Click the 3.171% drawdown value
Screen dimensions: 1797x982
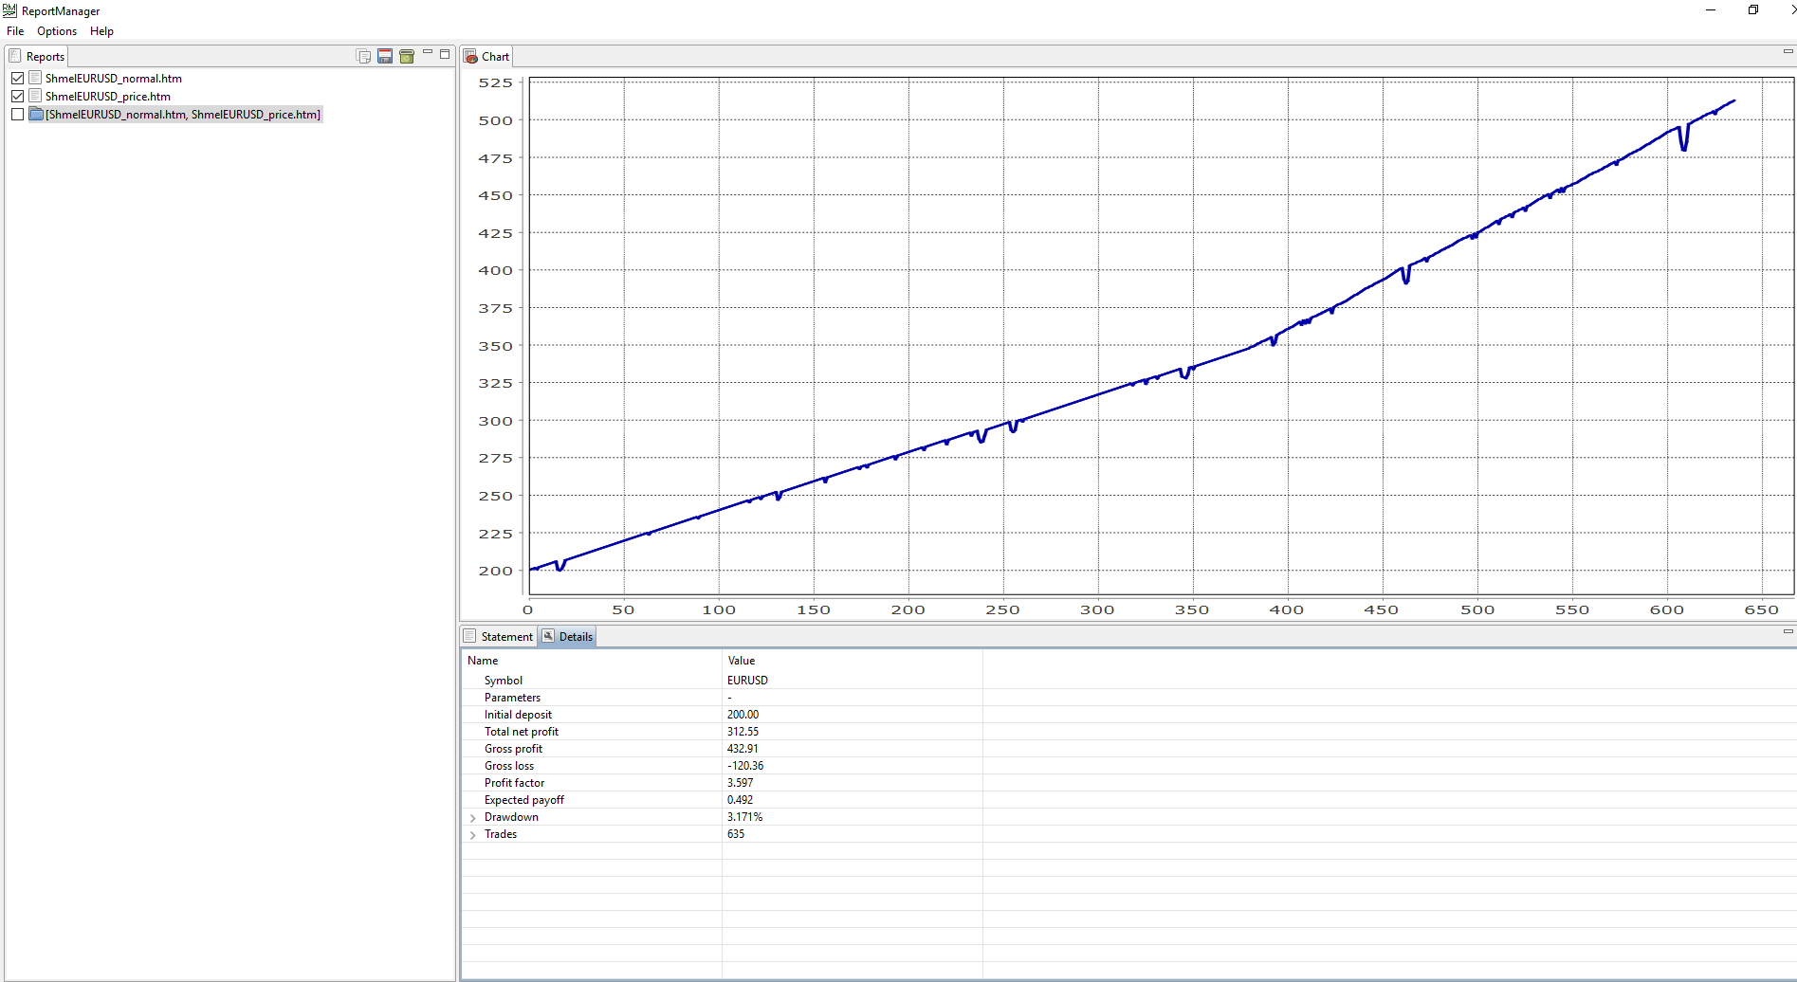(x=744, y=817)
